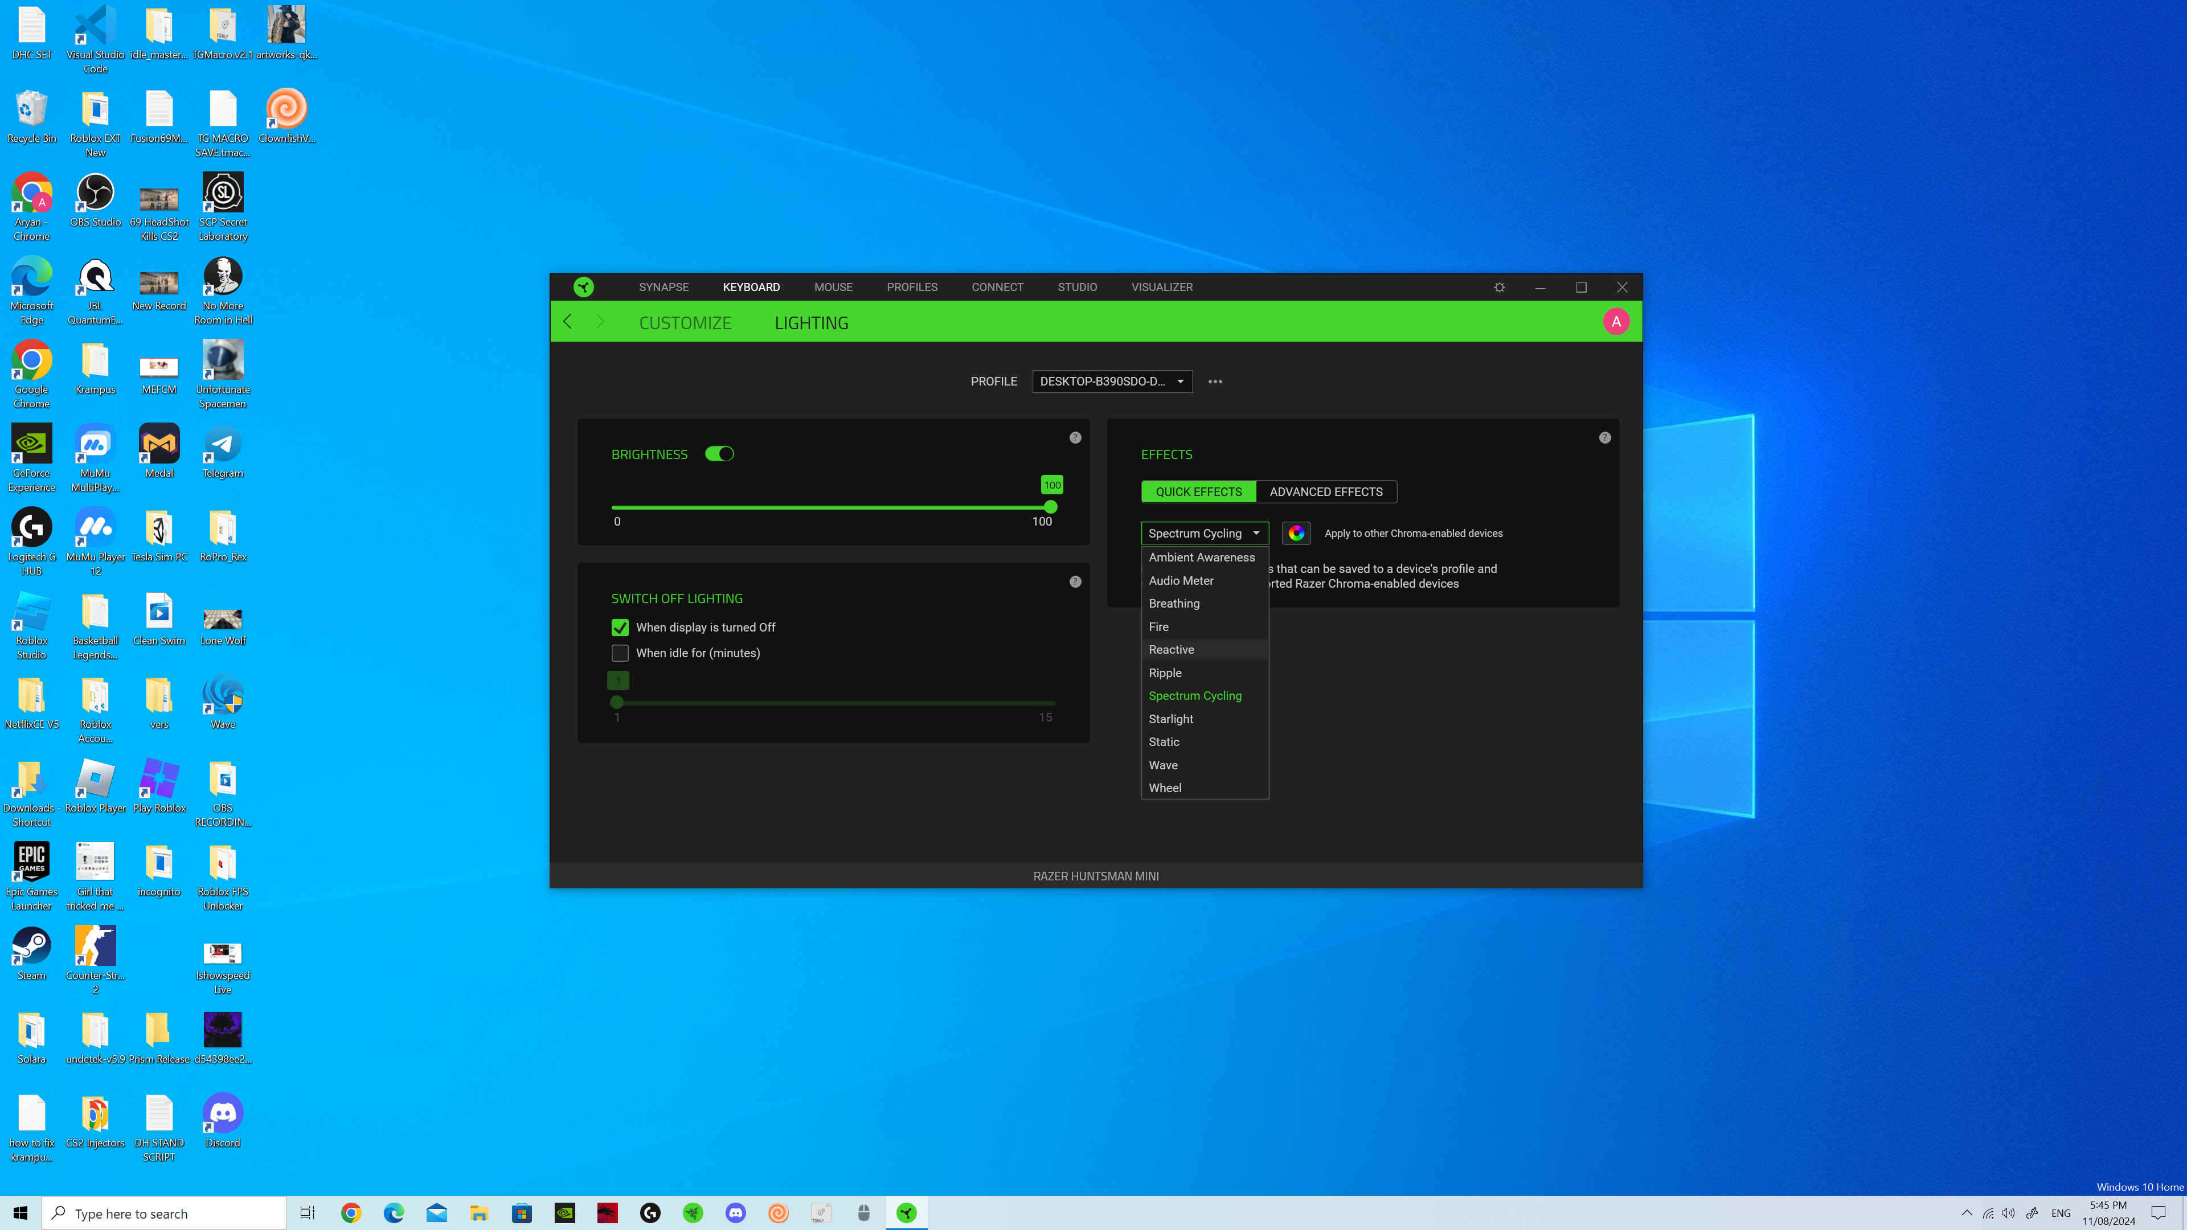Choose Starlight effect in list
The width and height of the screenshot is (2187, 1230).
(1170, 719)
